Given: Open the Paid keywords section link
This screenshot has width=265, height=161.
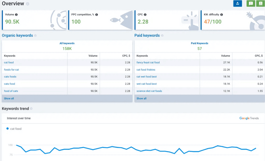Looking at the screenshot, I should (147, 35).
